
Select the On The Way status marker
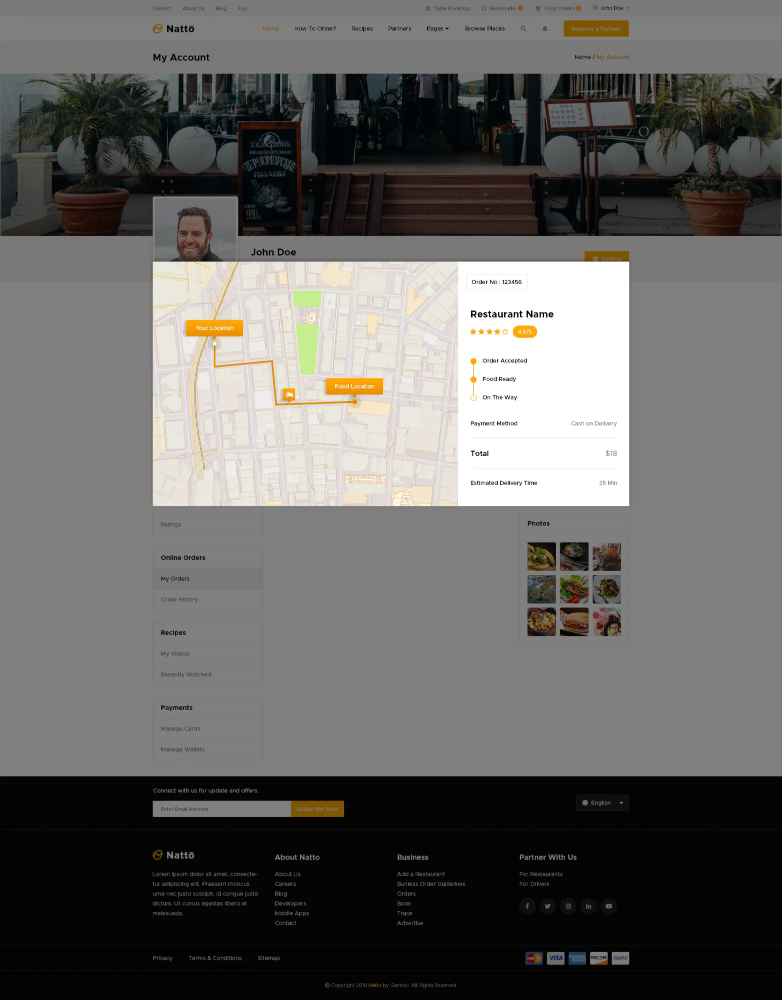pyautogui.click(x=473, y=398)
